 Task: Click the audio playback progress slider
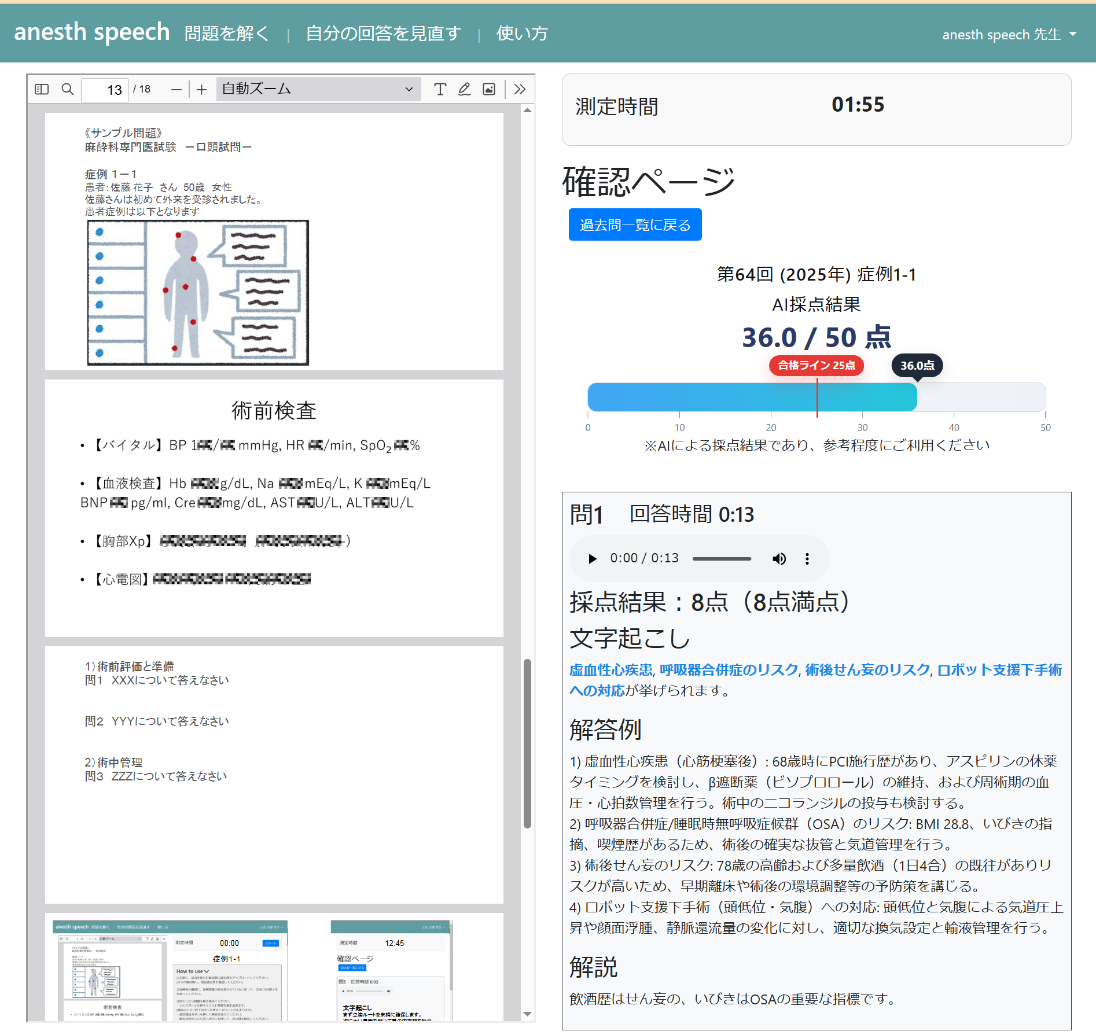tap(722, 558)
